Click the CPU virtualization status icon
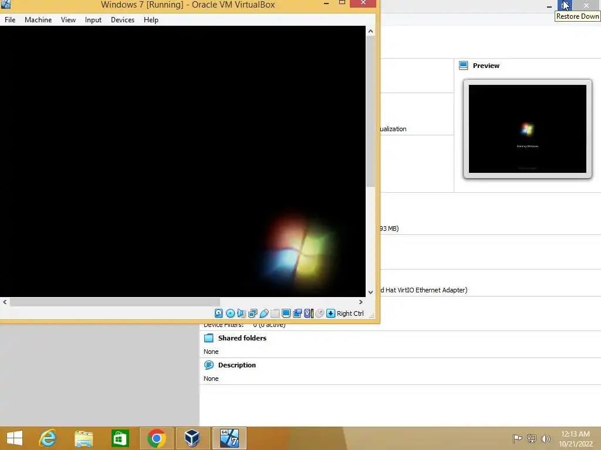Screen dimensions: 601x450 309,313
